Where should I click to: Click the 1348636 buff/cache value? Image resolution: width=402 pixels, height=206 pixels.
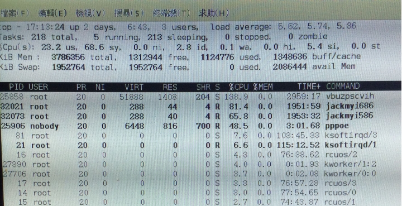(290, 56)
